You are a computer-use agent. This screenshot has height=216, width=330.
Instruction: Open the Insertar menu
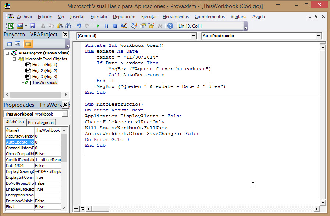[77, 17]
